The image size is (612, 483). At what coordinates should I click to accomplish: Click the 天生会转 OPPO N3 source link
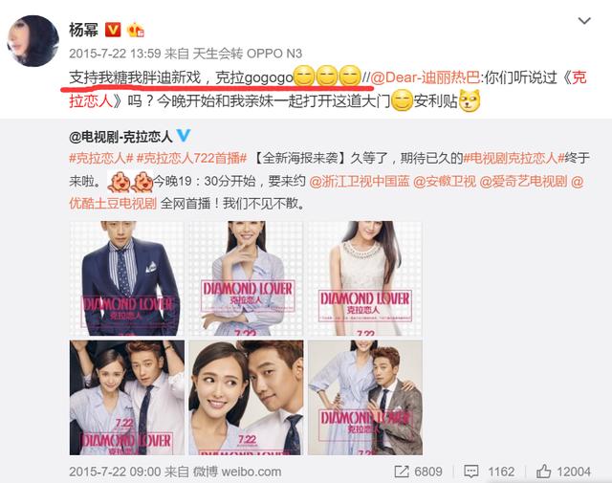click(247, 54)
